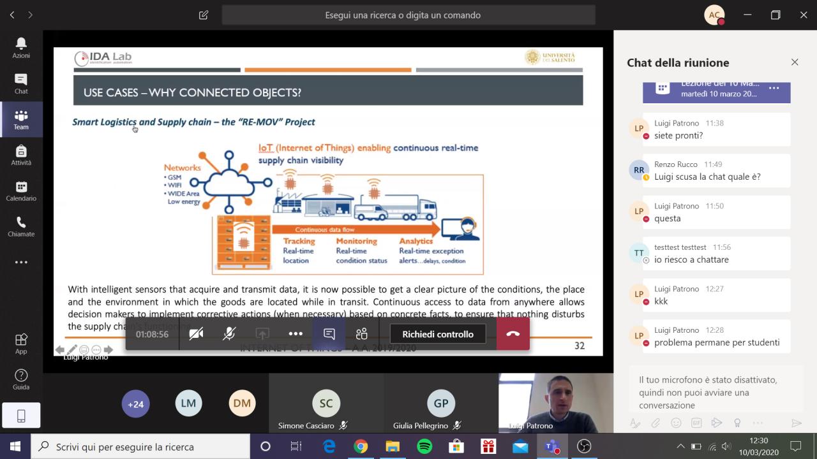
Task: Toggle the meeting chat panel button
Action: click(x=329, y=334)
